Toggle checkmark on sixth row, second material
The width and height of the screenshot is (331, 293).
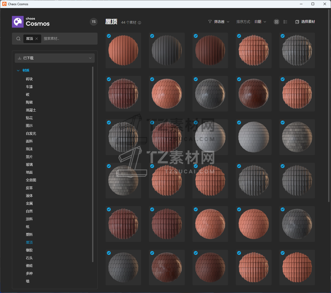click(x=152, y=253)
